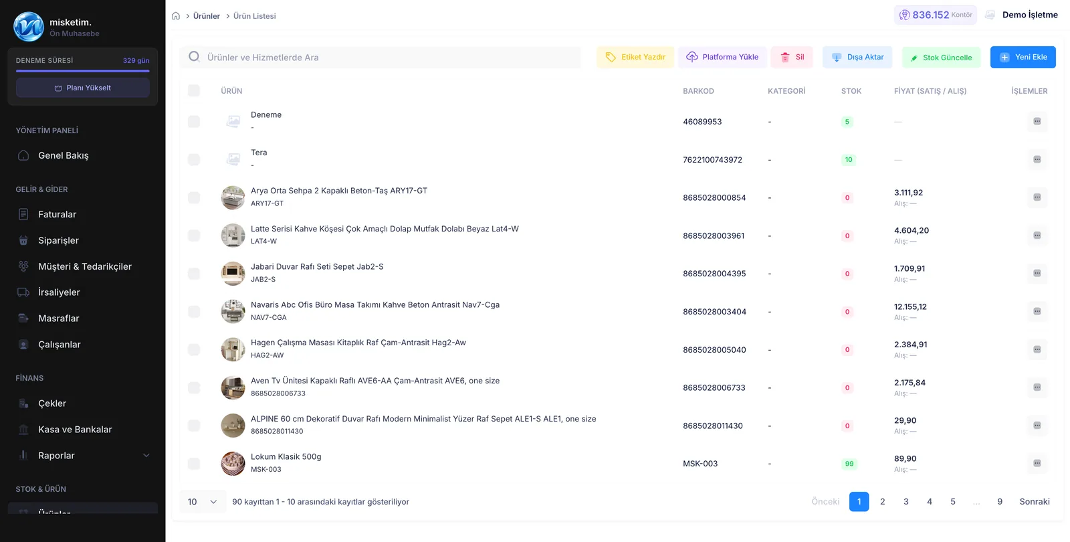Click the Yeni Ekle button
The image size is (1070, 542).
point(1023,58)
